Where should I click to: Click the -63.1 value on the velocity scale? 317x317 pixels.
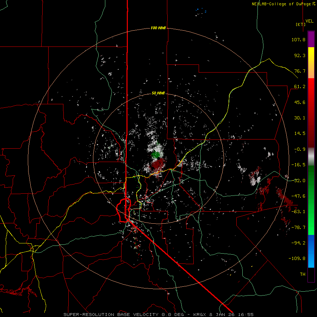coord(298,212)
